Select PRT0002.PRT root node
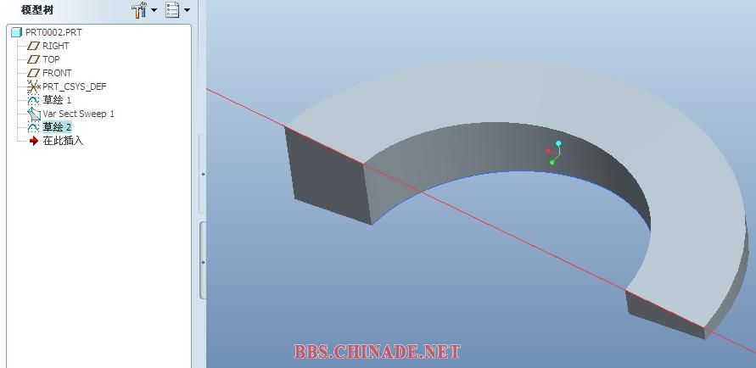Screen dimensions: 756x368 pos(53,32)
